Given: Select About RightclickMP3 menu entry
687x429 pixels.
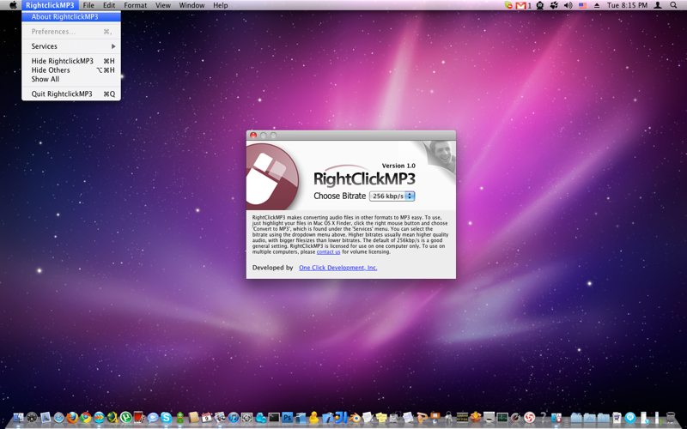Looking at the screenshot, I should click(x=71, y=16).
